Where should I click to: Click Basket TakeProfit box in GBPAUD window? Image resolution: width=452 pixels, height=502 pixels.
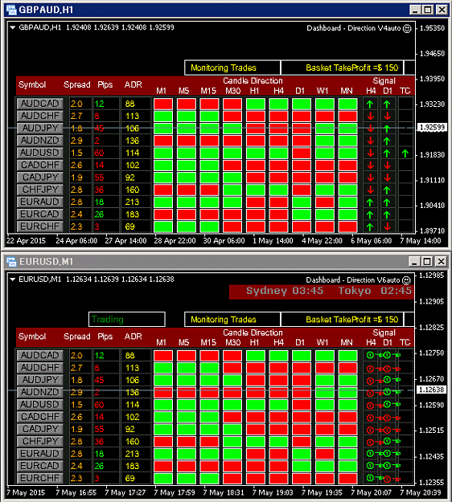pyautogui.click(x=343, y=67)
